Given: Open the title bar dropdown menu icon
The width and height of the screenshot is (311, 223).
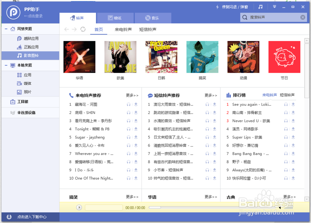Looking at the screenshot, I should tap(275, 7).
